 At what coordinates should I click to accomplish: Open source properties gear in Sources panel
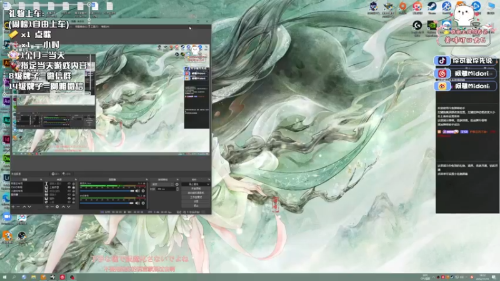point(57,207)
